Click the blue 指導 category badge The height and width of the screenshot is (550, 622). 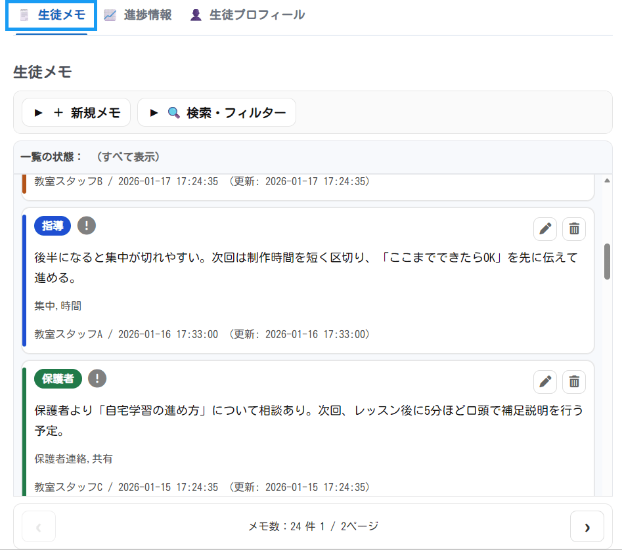53,226
